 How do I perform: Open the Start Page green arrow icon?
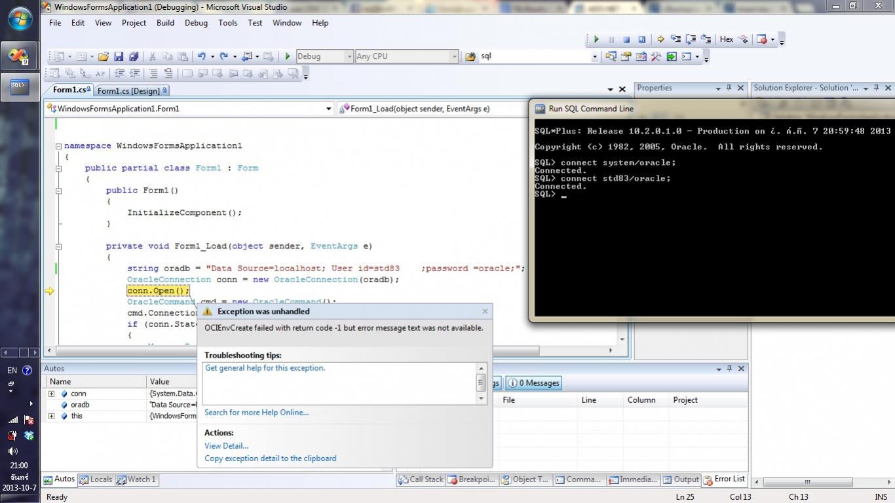[x=672, y=56]
